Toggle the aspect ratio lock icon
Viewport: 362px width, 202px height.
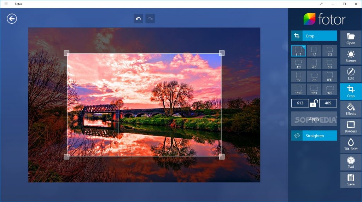[314, 103]
